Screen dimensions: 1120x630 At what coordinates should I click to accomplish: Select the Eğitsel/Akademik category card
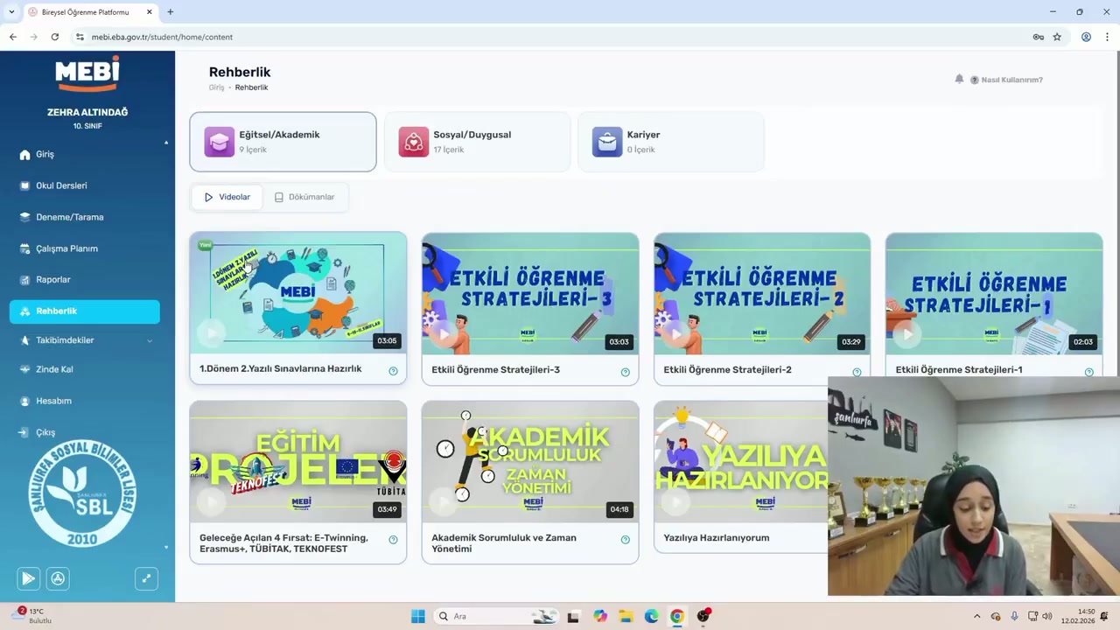tap(283, 142)
